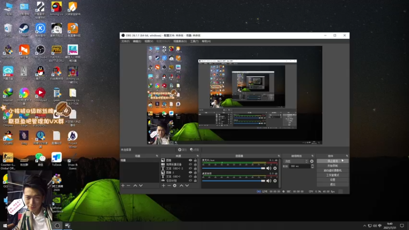The height and width of the screenshot is (230, 409).
Task: Open the 工具(T) menu
Action: 194,41
